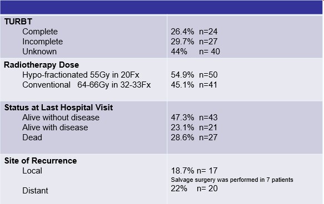The height and width of the screenshot is (204, 324).
Task: Click the 45.1% n=41 value
Action: tap(194, 85)
